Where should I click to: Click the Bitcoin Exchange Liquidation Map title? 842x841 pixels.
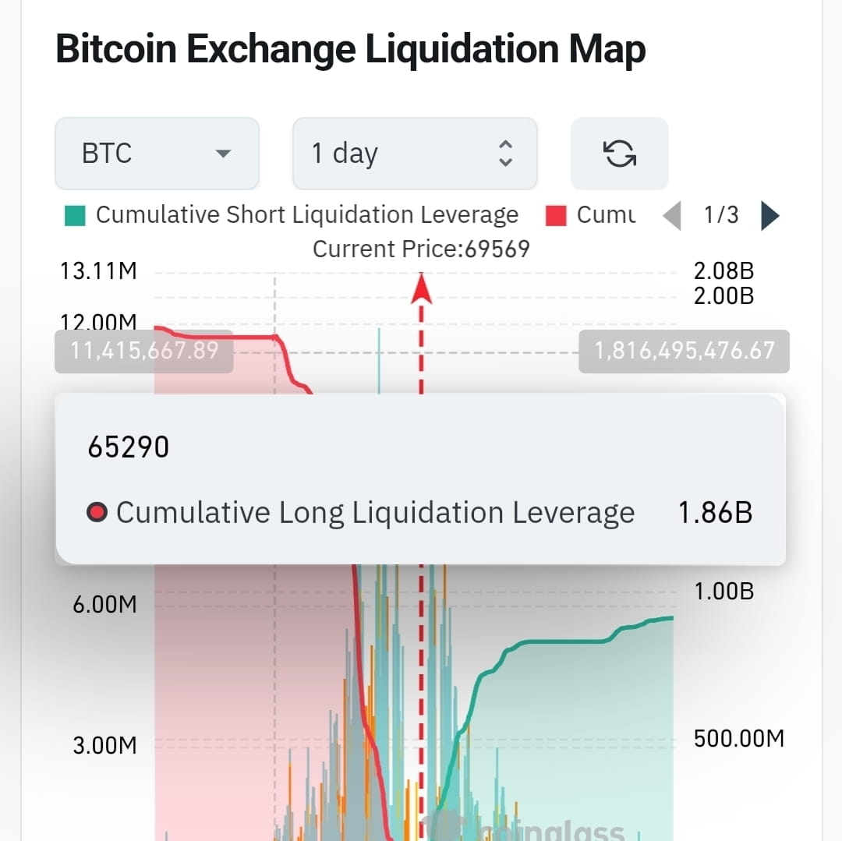[351, 48]
